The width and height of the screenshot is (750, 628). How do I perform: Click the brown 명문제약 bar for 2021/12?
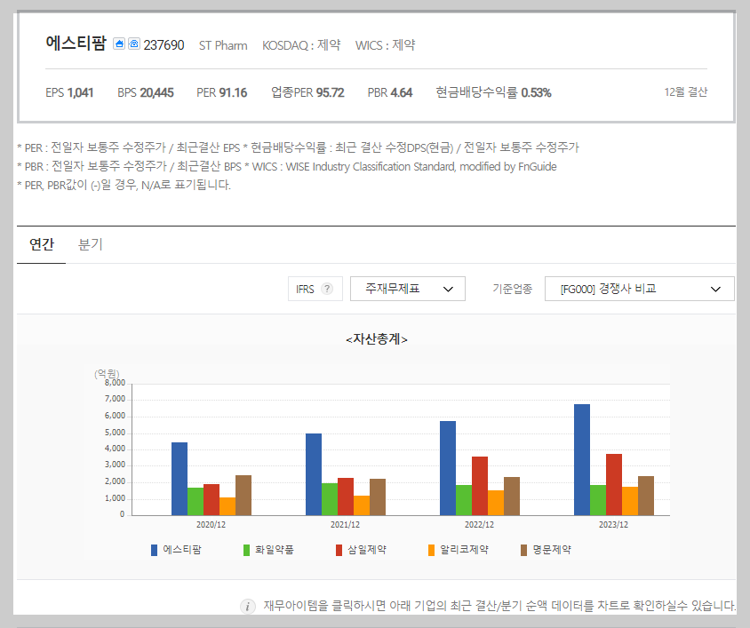coord(378,497)
